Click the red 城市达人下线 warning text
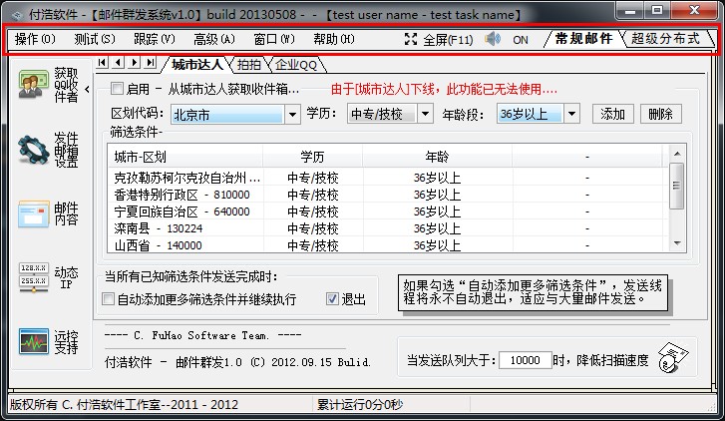 [444, 89]
